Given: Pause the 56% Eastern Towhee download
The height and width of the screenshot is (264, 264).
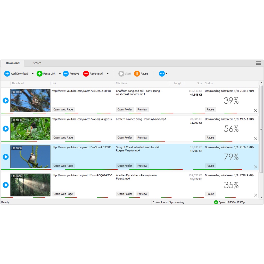Looking at the screenshot, I should [210, 138].
